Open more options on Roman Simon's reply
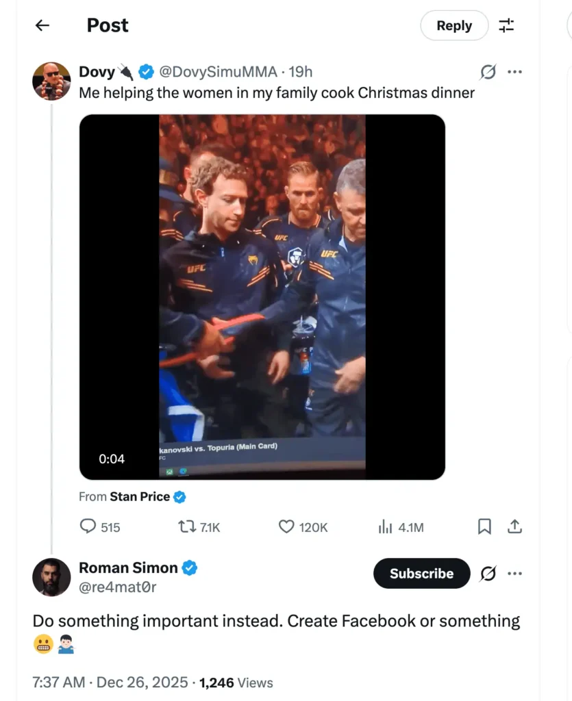This screenshot has width=572, height=701. pyautogui.click(x=515, y=574)
